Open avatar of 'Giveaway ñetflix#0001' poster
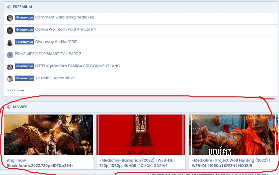Screen dimensions: 279x175 point(10,43)
